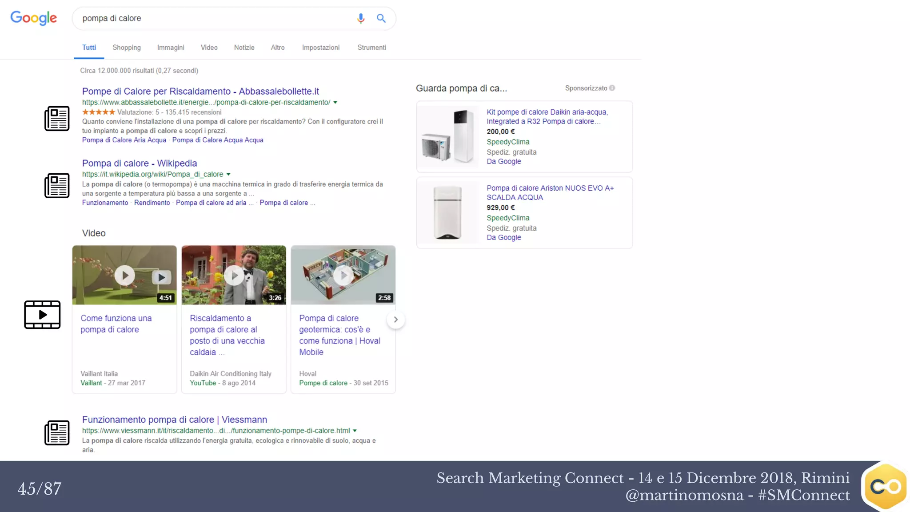Screen dimensions: 910x512
Task: Start voice search with microphone icon
Action: click(361, 18)
